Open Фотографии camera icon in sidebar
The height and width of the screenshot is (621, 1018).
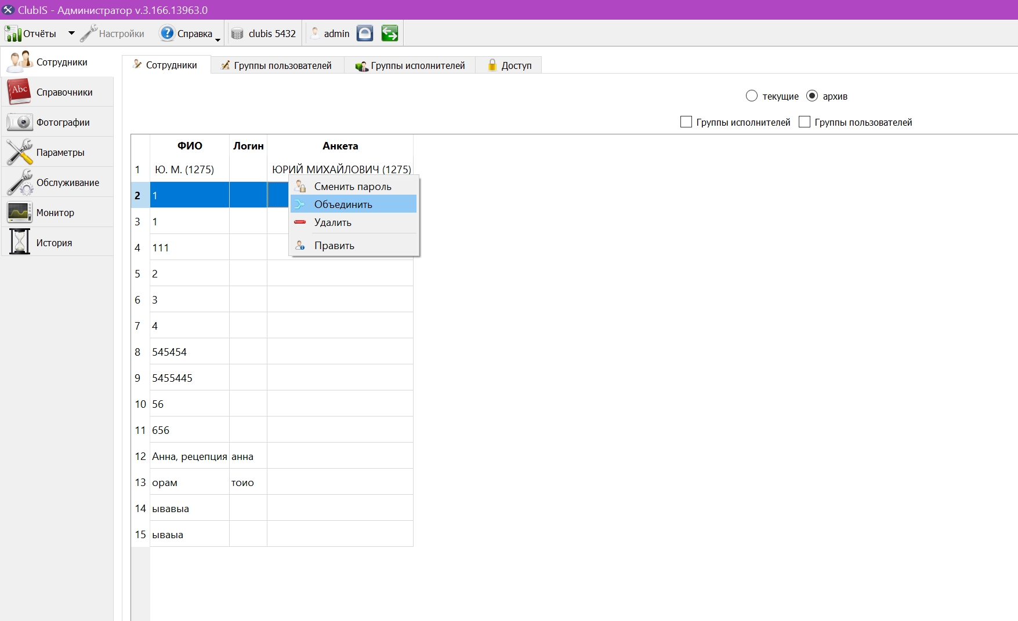(x=19, y=122)
